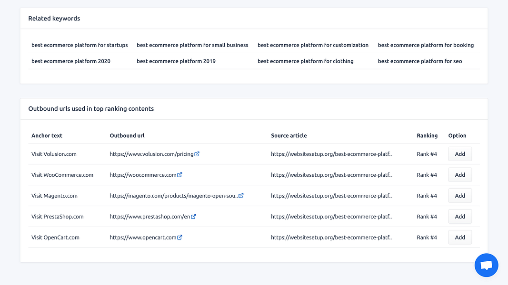Select keyword 'best ecommerce platform for clothing'
This screenshot has height=285, width=508.
click(306, 61)
